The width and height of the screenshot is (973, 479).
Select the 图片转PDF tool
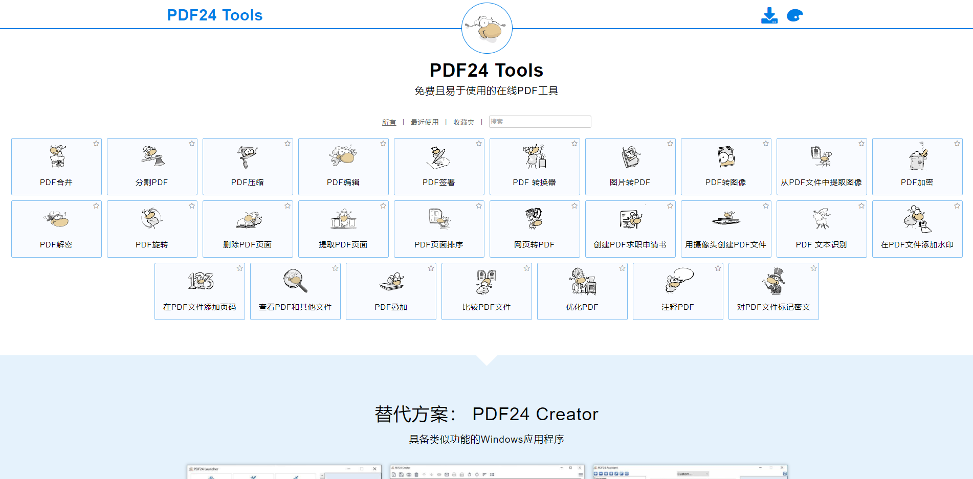(x=630, y=166)
